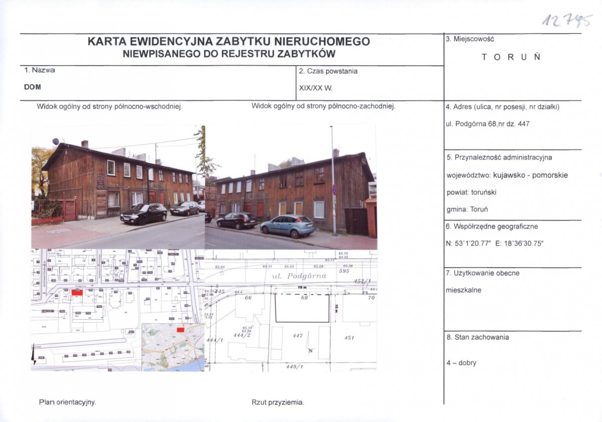Click 'województwo: kujawsko - pomorskie'
The height and width of the screenshot is (422, 602).
507,175
